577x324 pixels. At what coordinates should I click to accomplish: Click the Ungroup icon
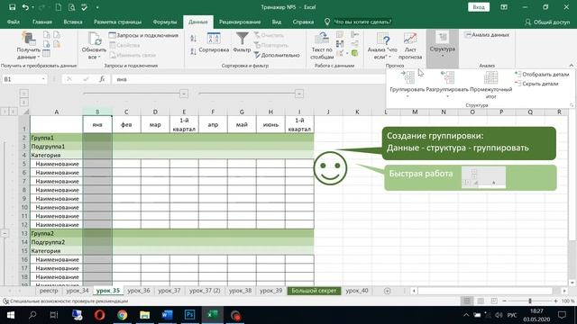(x=447, y=77)
